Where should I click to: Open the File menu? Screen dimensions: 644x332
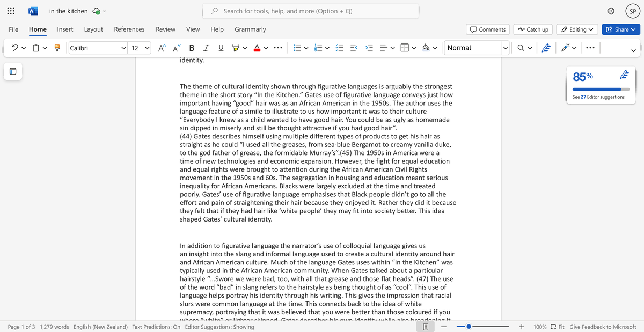(x=14, y=29)
